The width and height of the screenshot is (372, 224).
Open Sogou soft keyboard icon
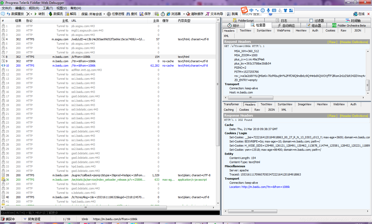click(x=274, y=10)
